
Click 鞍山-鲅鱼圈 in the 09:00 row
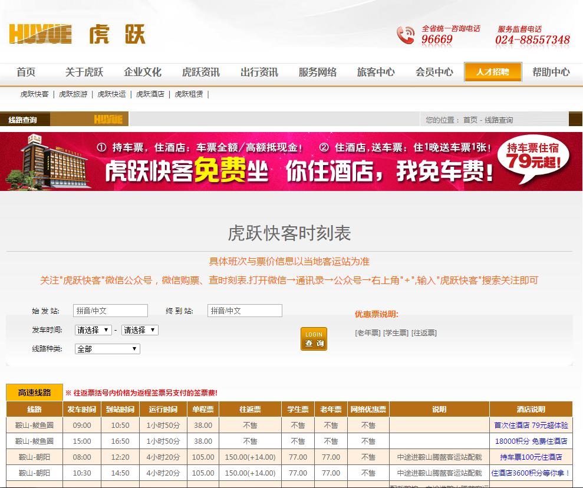coord(34,425)
